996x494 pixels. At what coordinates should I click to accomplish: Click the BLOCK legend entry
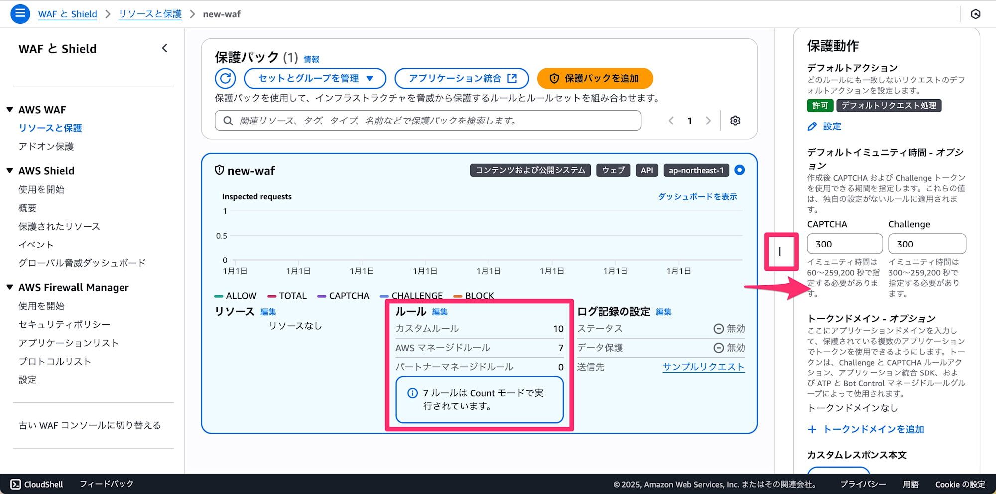[474, 296]
